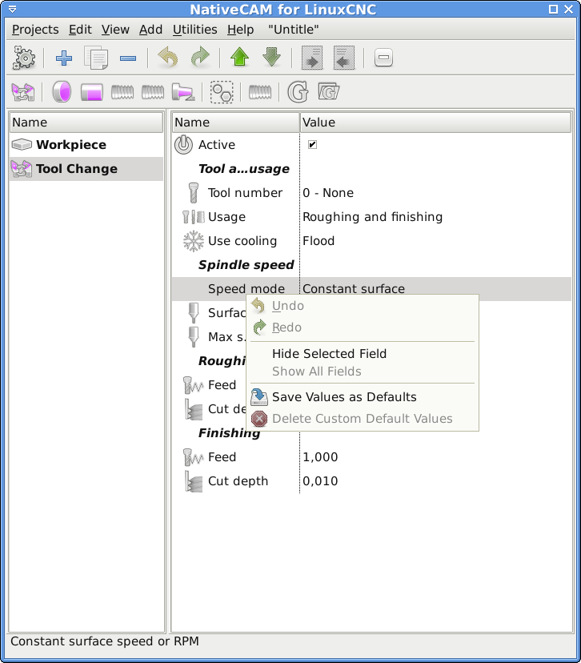Click the 'Tool a...usage' section heading
581x663 pixels.
coord(244,169)
